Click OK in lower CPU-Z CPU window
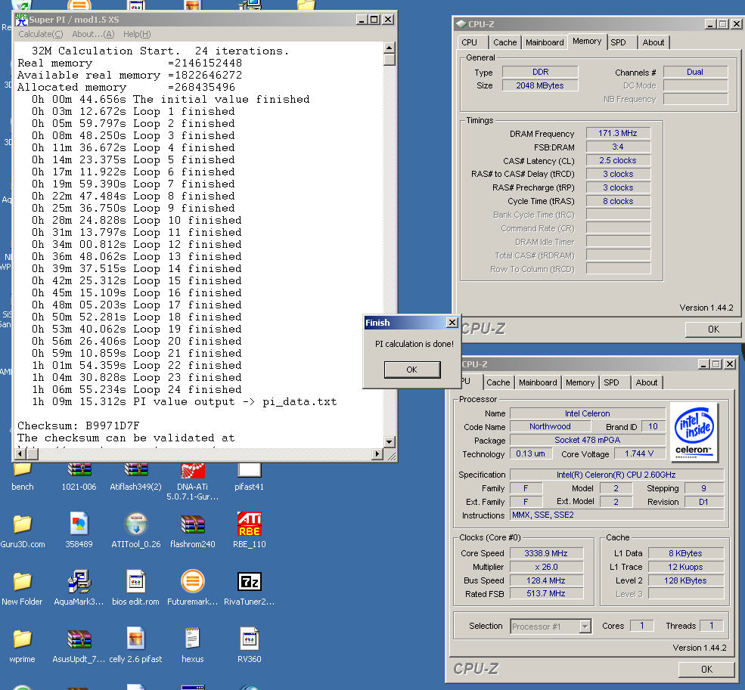This screenshot has width=745, height=690. click(x=706, y=669)
